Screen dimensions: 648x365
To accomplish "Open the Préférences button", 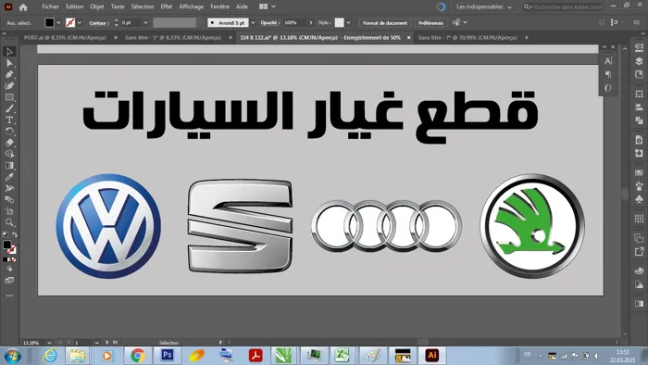I will (430, 23).
